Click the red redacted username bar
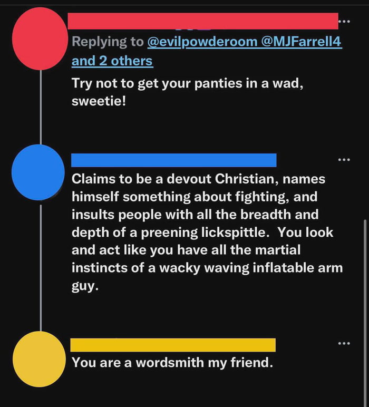Viewport: 369px width, 407px height. pos(203,21)
